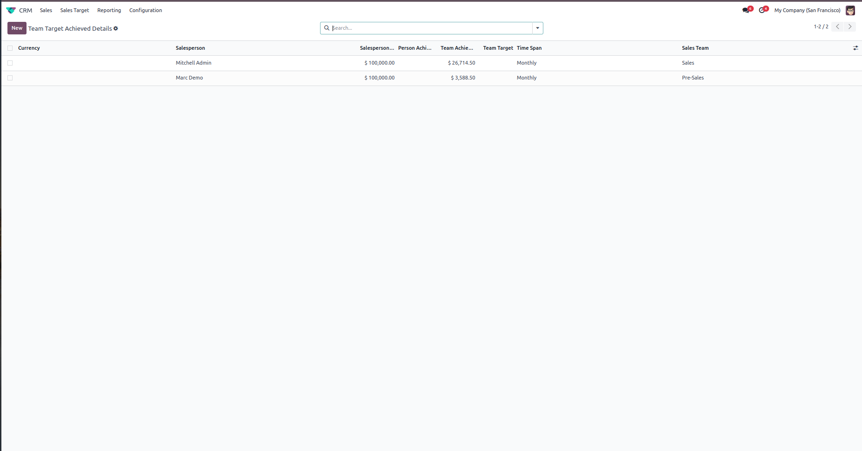The width and height of the screenshot is (862, 451).
Task: Check the Marc Demo row checkbox
Action: 10,78
